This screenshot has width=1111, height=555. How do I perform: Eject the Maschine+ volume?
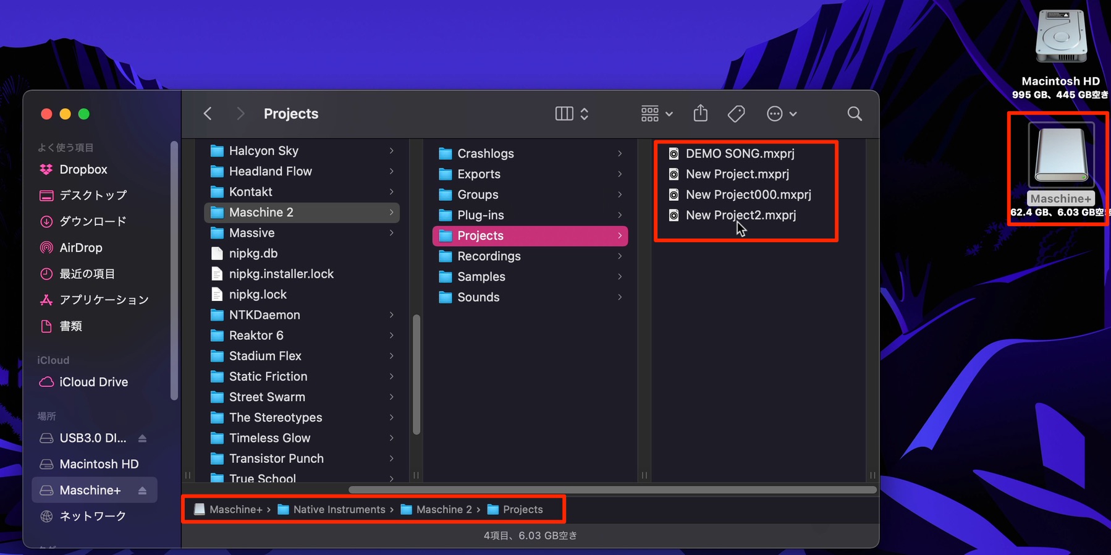point(143,490)
